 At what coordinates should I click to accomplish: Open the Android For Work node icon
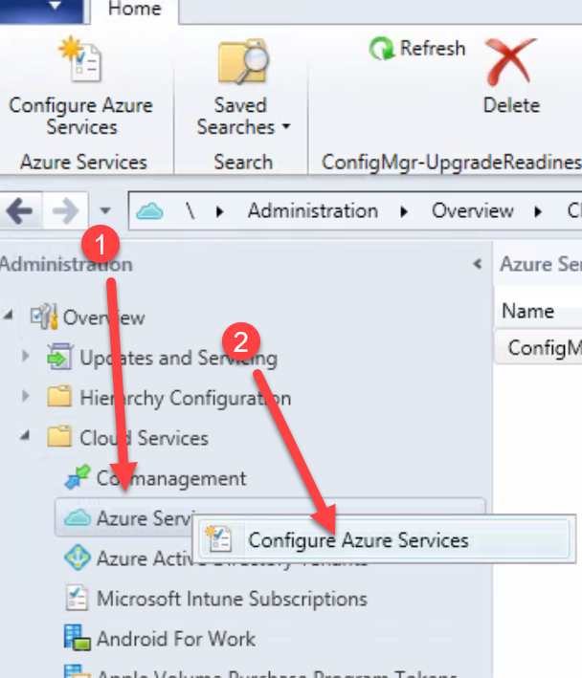[x=77, y=639]
